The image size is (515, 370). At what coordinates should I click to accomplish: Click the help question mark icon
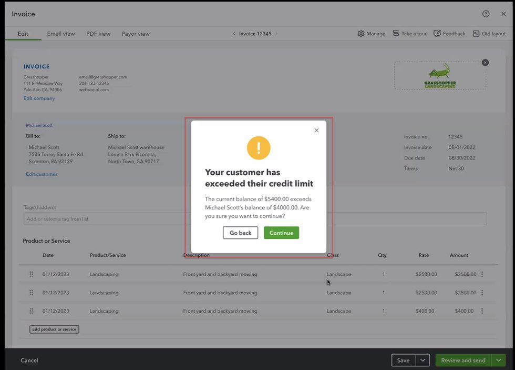click(x=486, y=14)
